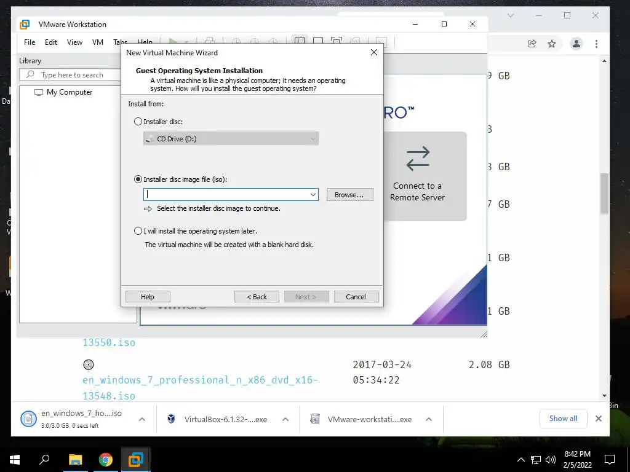The image size is (630, 472).
Task: Open the Edit menu in VMware
Action: pyautogui.click(x=51, y=42)
